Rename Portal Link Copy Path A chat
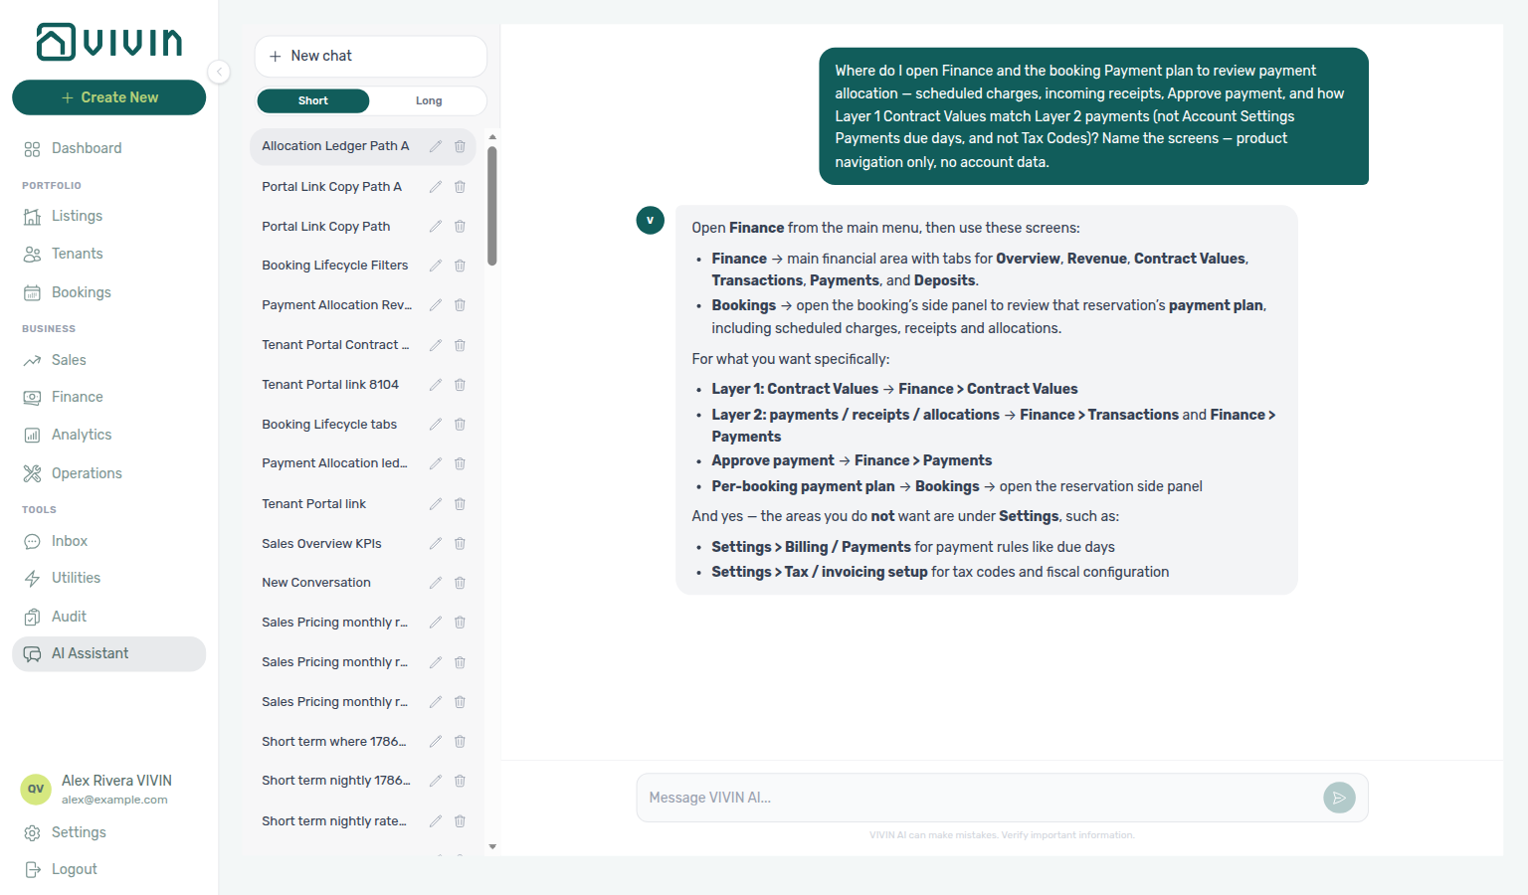Viewport: 1528px width, 895px height. coord(435,187)
